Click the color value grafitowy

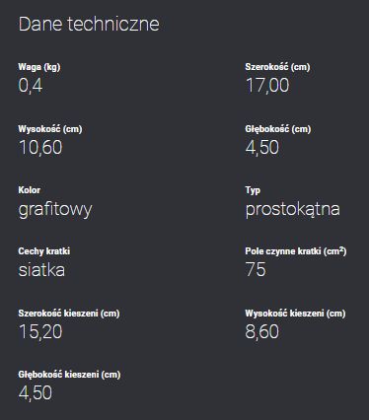[x=55, y=209]
